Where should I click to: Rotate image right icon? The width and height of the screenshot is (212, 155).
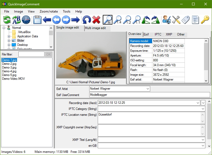pyautogui.click(x=156, y=20)
